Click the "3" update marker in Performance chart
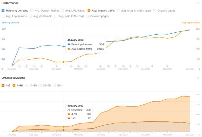 pos(167,66)
